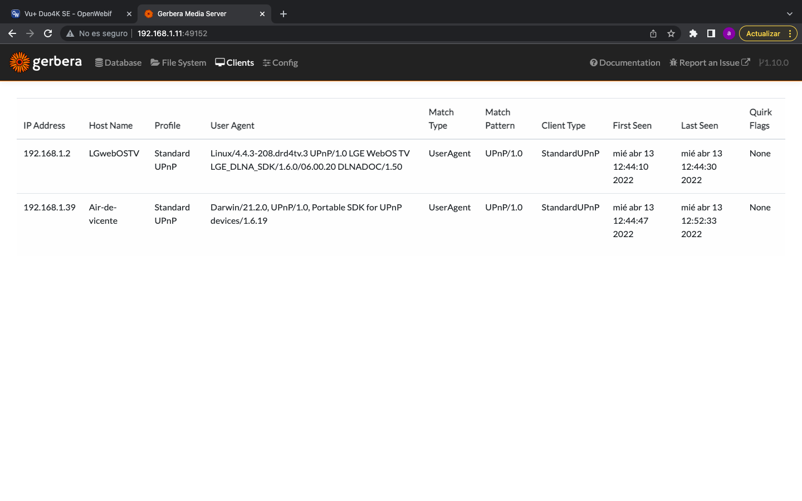Click the version 1.10.0 link
The width and height of the screenshot is (802, 501).
pos(774,63)
